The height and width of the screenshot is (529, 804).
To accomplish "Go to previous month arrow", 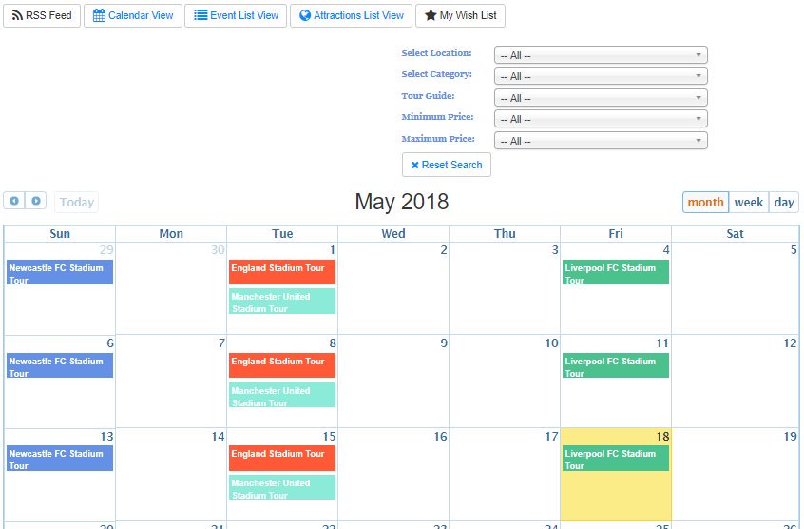I will (x=14, y=201).
